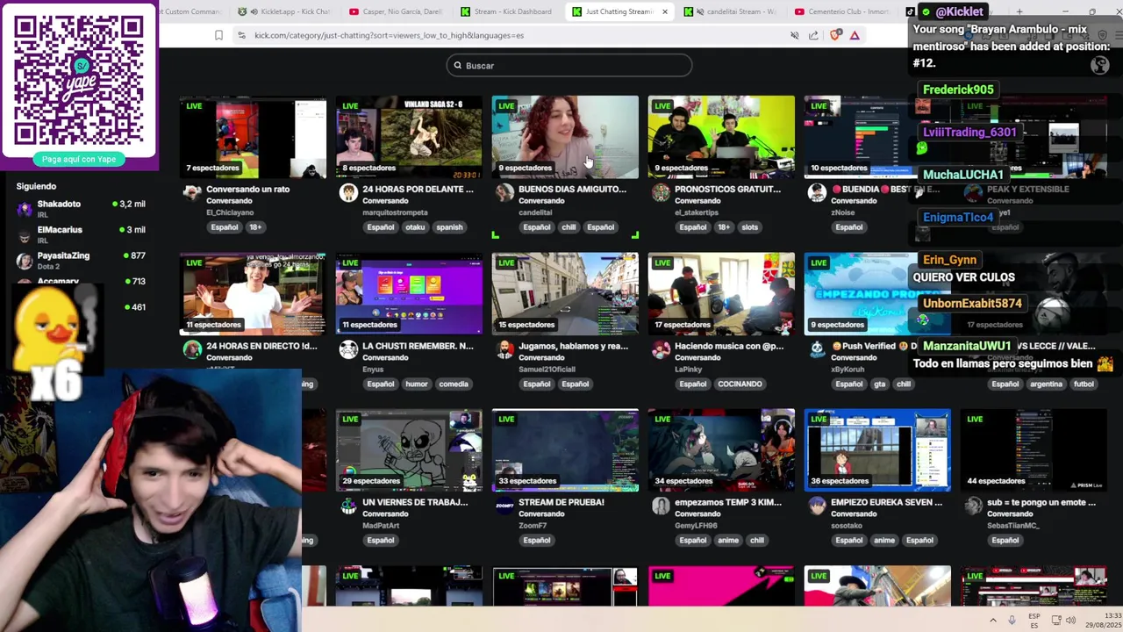The height and width of the screenshot is (632, 1123).
Task: Open the STREAM DE PRUEBA thumbnail
Action: 565,450
